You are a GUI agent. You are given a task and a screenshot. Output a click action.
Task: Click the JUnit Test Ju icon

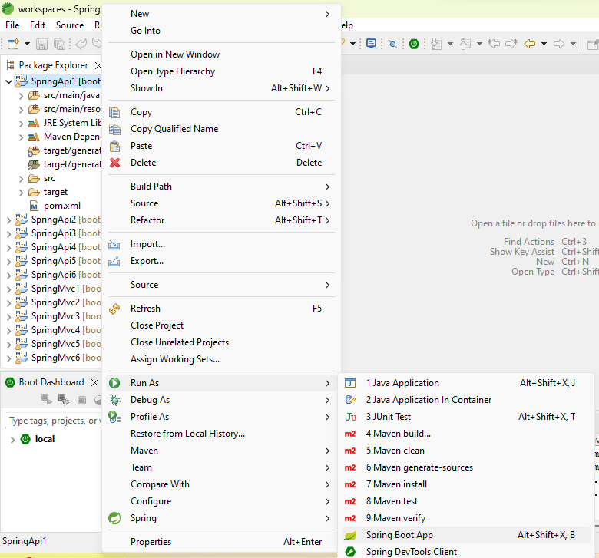click(x=350, y=417)
